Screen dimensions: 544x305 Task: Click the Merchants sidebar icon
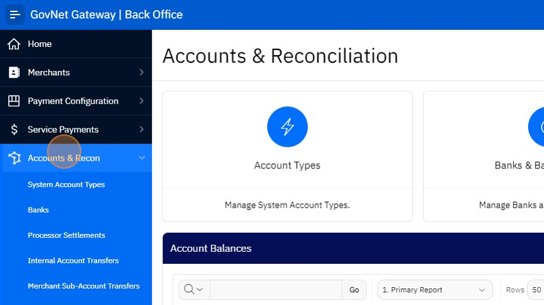(14, 73)
